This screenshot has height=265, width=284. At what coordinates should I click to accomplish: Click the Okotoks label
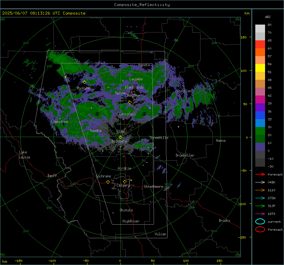(x=126, y=210)
